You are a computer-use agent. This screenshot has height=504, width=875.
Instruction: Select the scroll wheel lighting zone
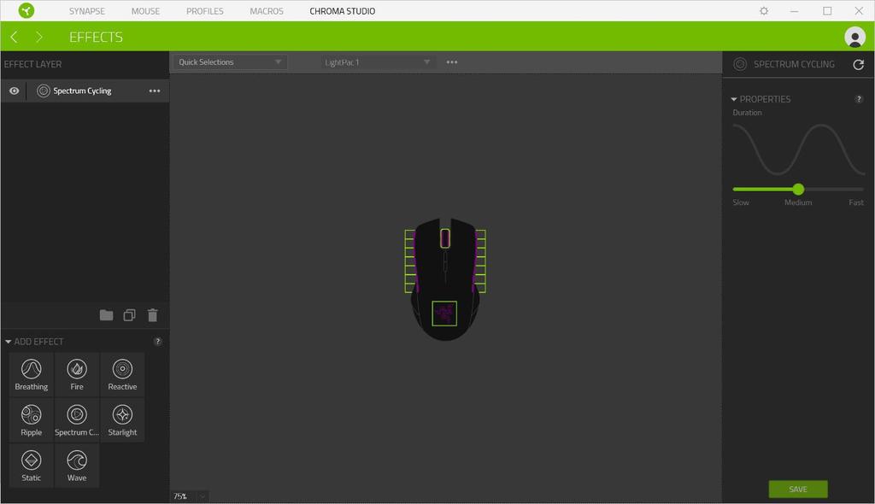[445, 238]
